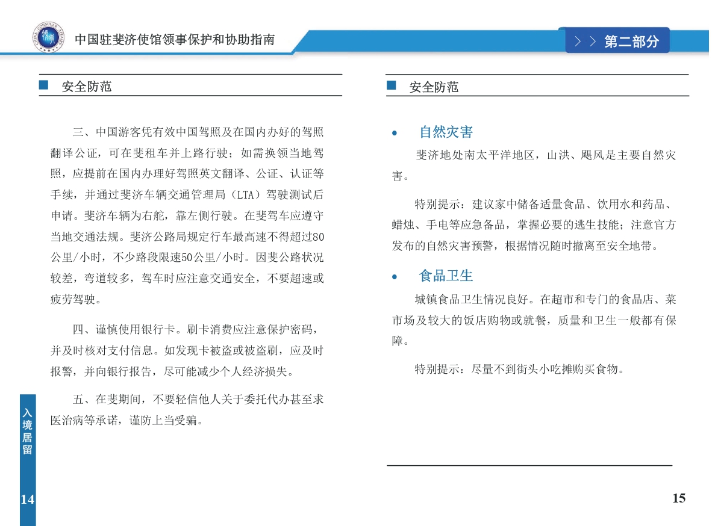The height and width of the screenshot is (526, 712).
Task: Click the header title 中国驻斐济使馆领事保护和协助指南
Action: [x=175, y=40]
